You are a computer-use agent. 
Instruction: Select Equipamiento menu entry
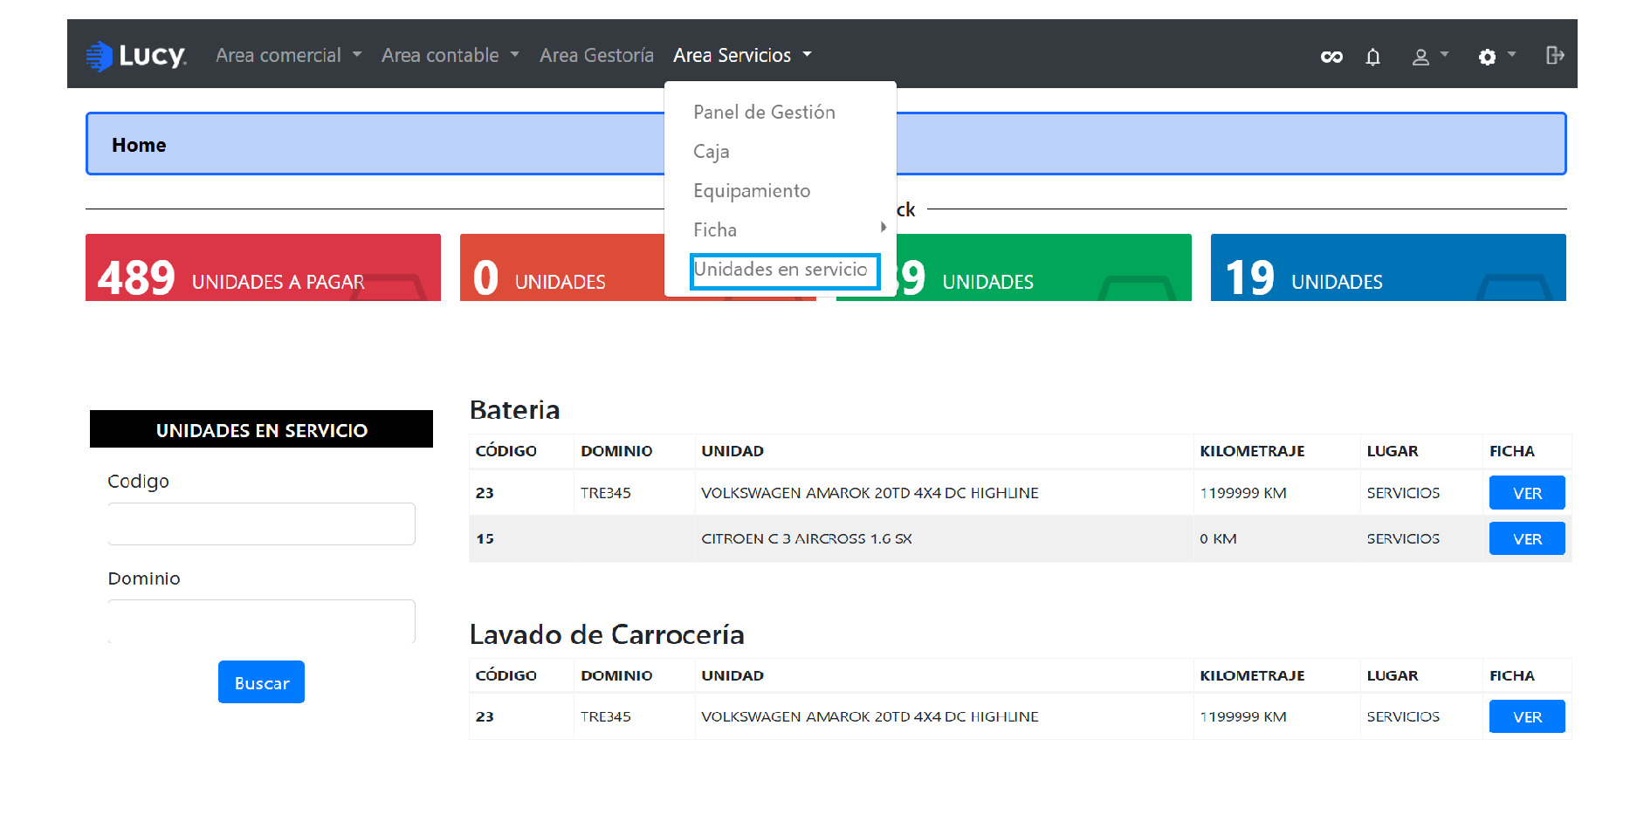[x=752, y=190]
